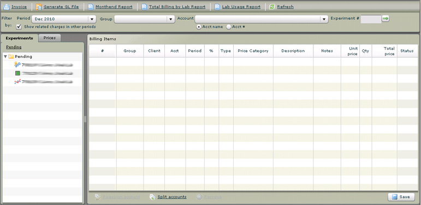Click the green Refresh arrows icon
Image resolution: width=421 pixels, height=205 pixels.
point(272,7)
